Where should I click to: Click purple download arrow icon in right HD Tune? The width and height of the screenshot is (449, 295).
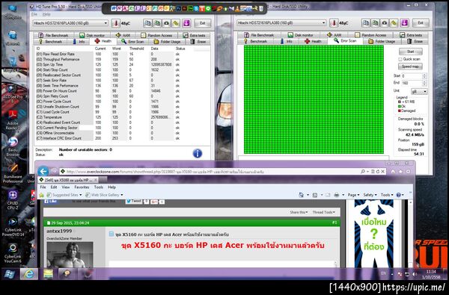(x=404, y=22)
